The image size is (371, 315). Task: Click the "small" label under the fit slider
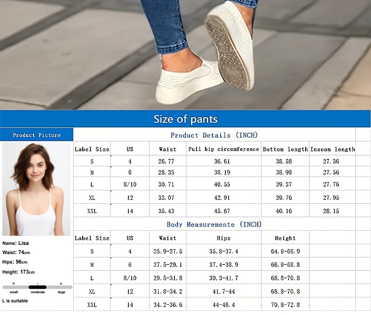pyautogui.click(x=14, y=292)
